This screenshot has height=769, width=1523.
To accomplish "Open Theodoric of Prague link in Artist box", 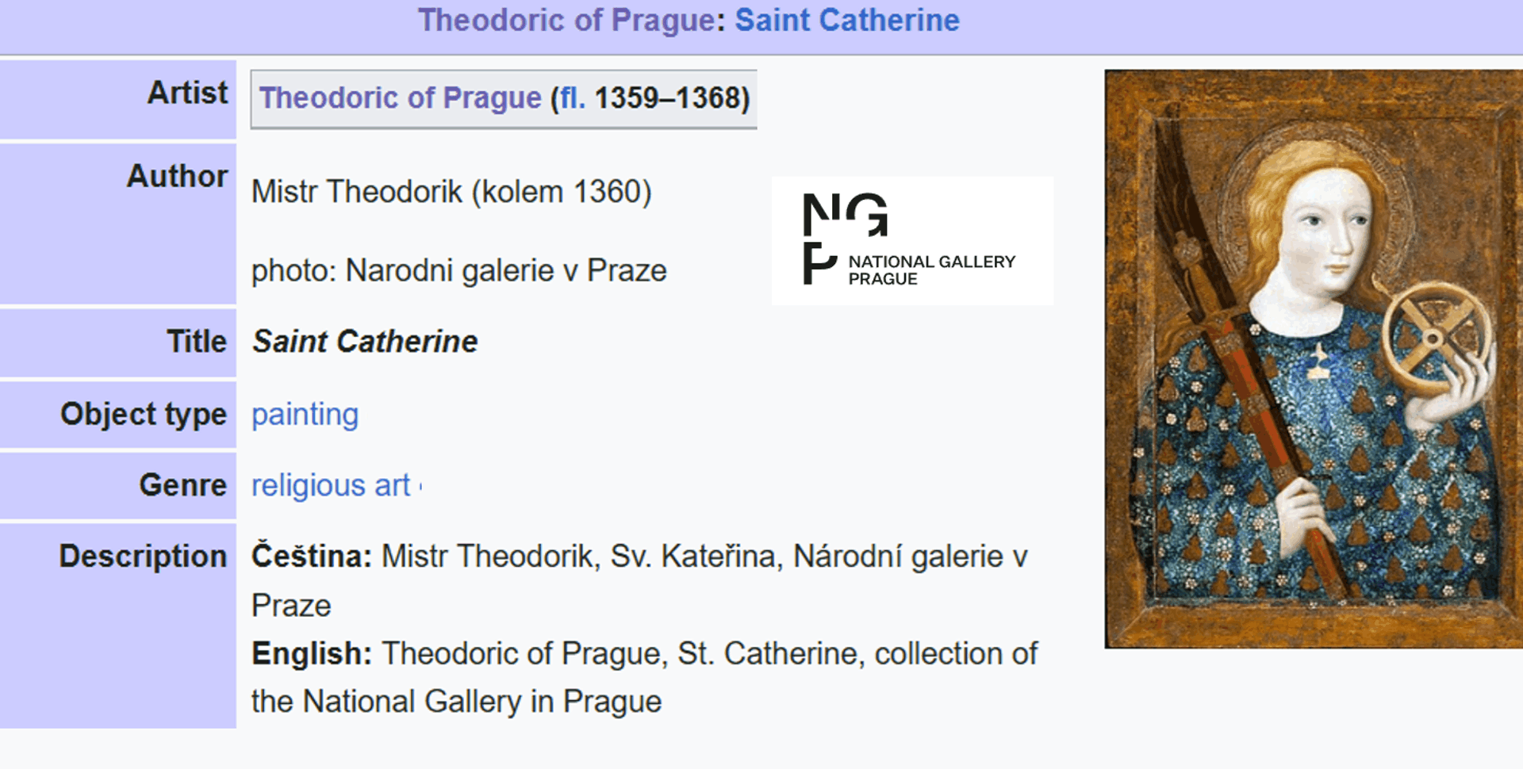I will (400, 98).
